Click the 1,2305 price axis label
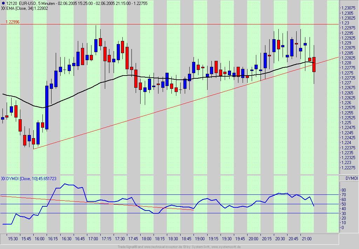This screenshot has width=359, height=249. 347,13
